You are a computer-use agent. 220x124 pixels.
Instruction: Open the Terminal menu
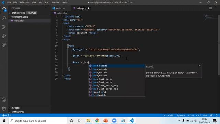[55, 2]
